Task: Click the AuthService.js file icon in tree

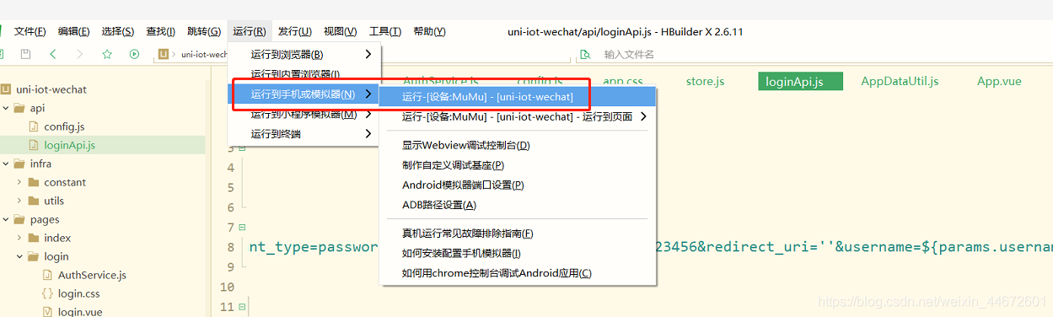Action: [47, 275]
